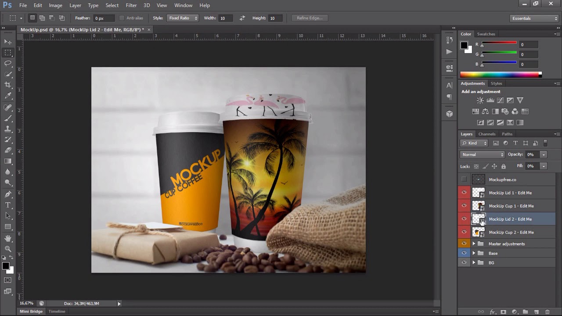Click the Refine Edge button
562x316 pixels.
310,18
